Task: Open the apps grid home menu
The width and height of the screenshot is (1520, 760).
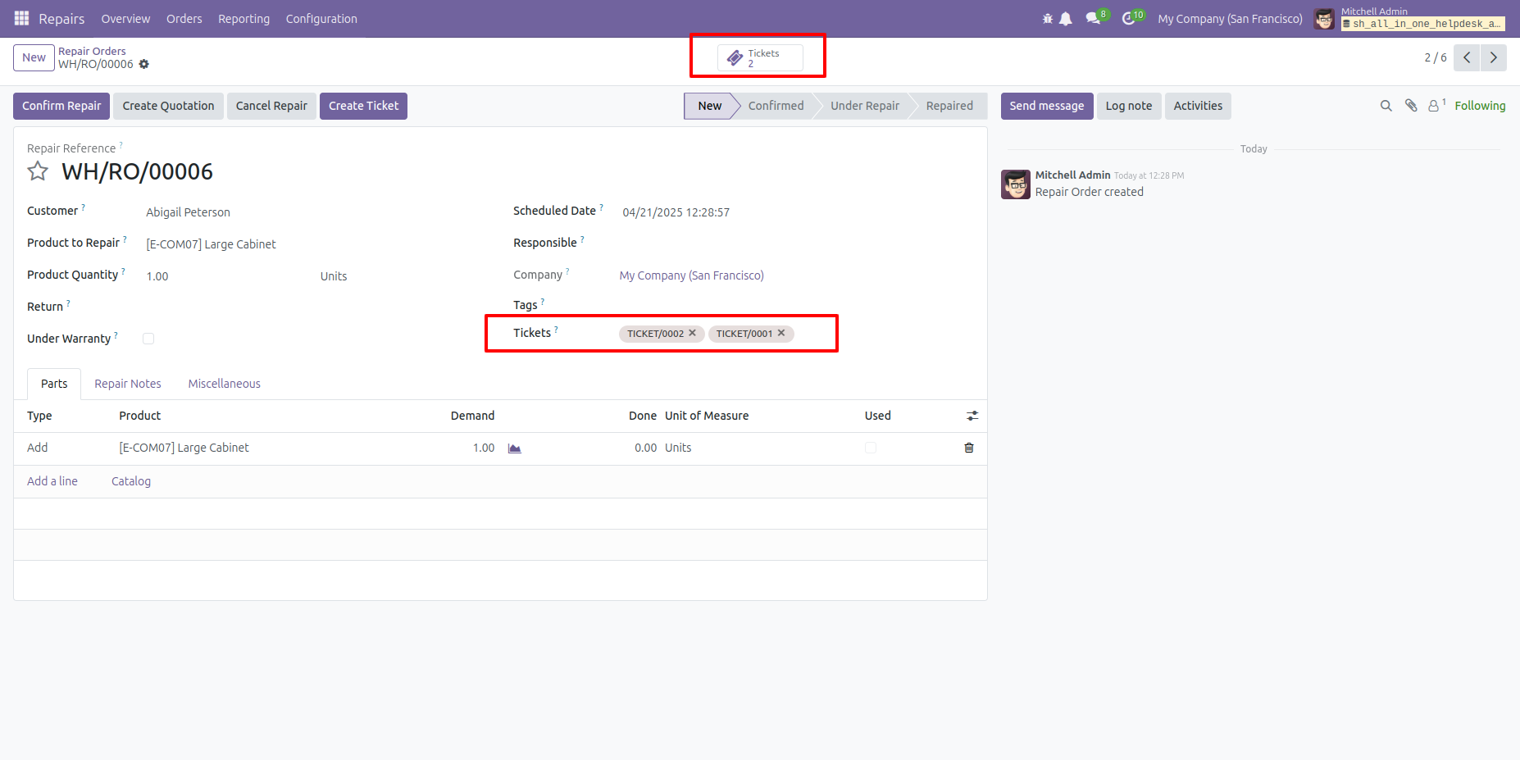Action: [22, 18]
